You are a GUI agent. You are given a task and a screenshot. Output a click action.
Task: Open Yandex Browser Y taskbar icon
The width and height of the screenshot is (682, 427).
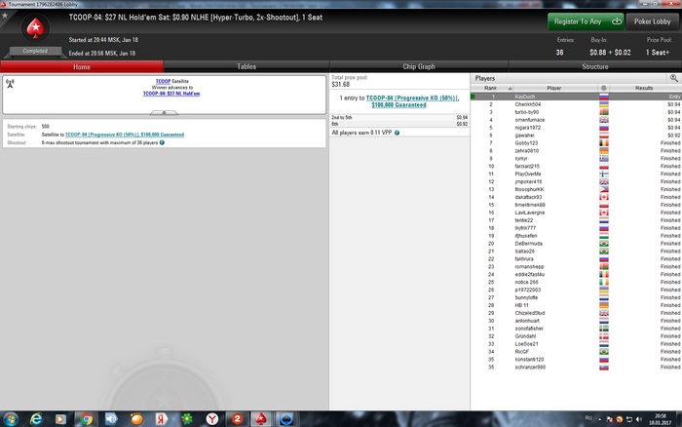212,419
